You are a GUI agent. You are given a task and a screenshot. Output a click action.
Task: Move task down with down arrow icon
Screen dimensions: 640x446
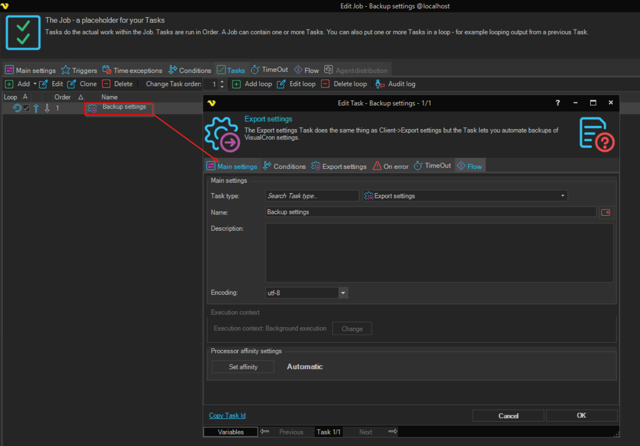point(47,108)
